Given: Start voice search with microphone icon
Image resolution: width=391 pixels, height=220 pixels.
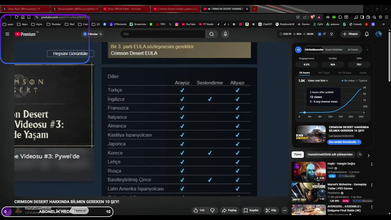Looking at the screenshot, I should click(x=225, y=34).
